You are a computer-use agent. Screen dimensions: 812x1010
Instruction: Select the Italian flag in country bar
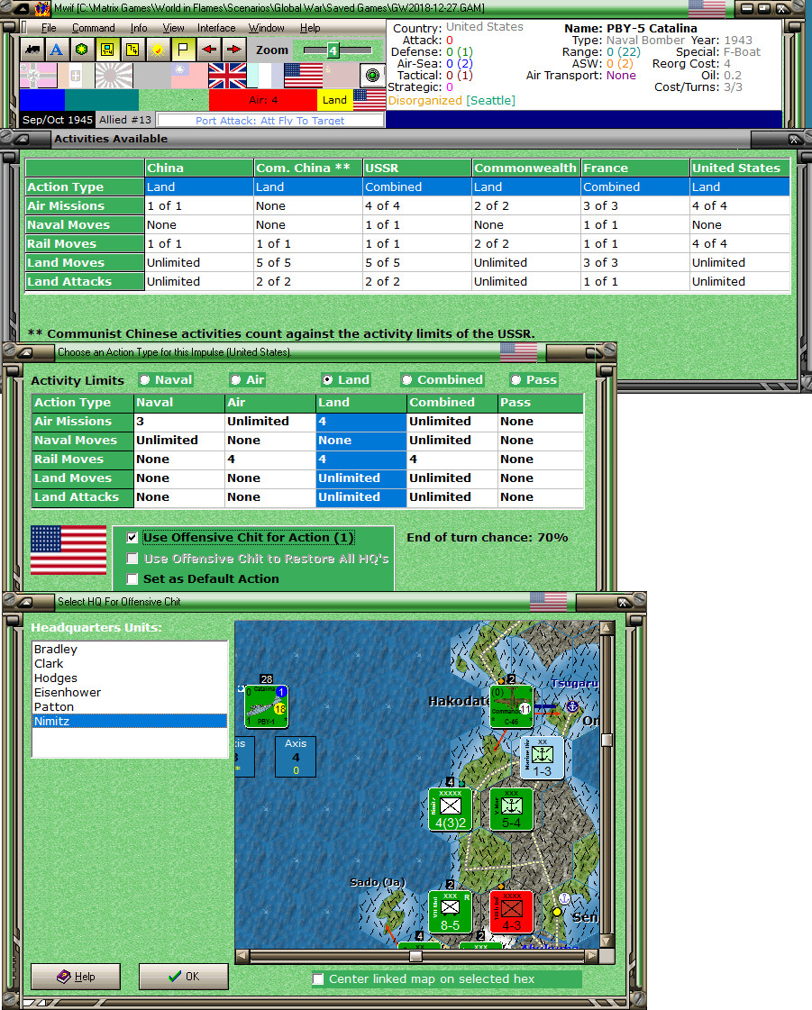pos(76,76)
